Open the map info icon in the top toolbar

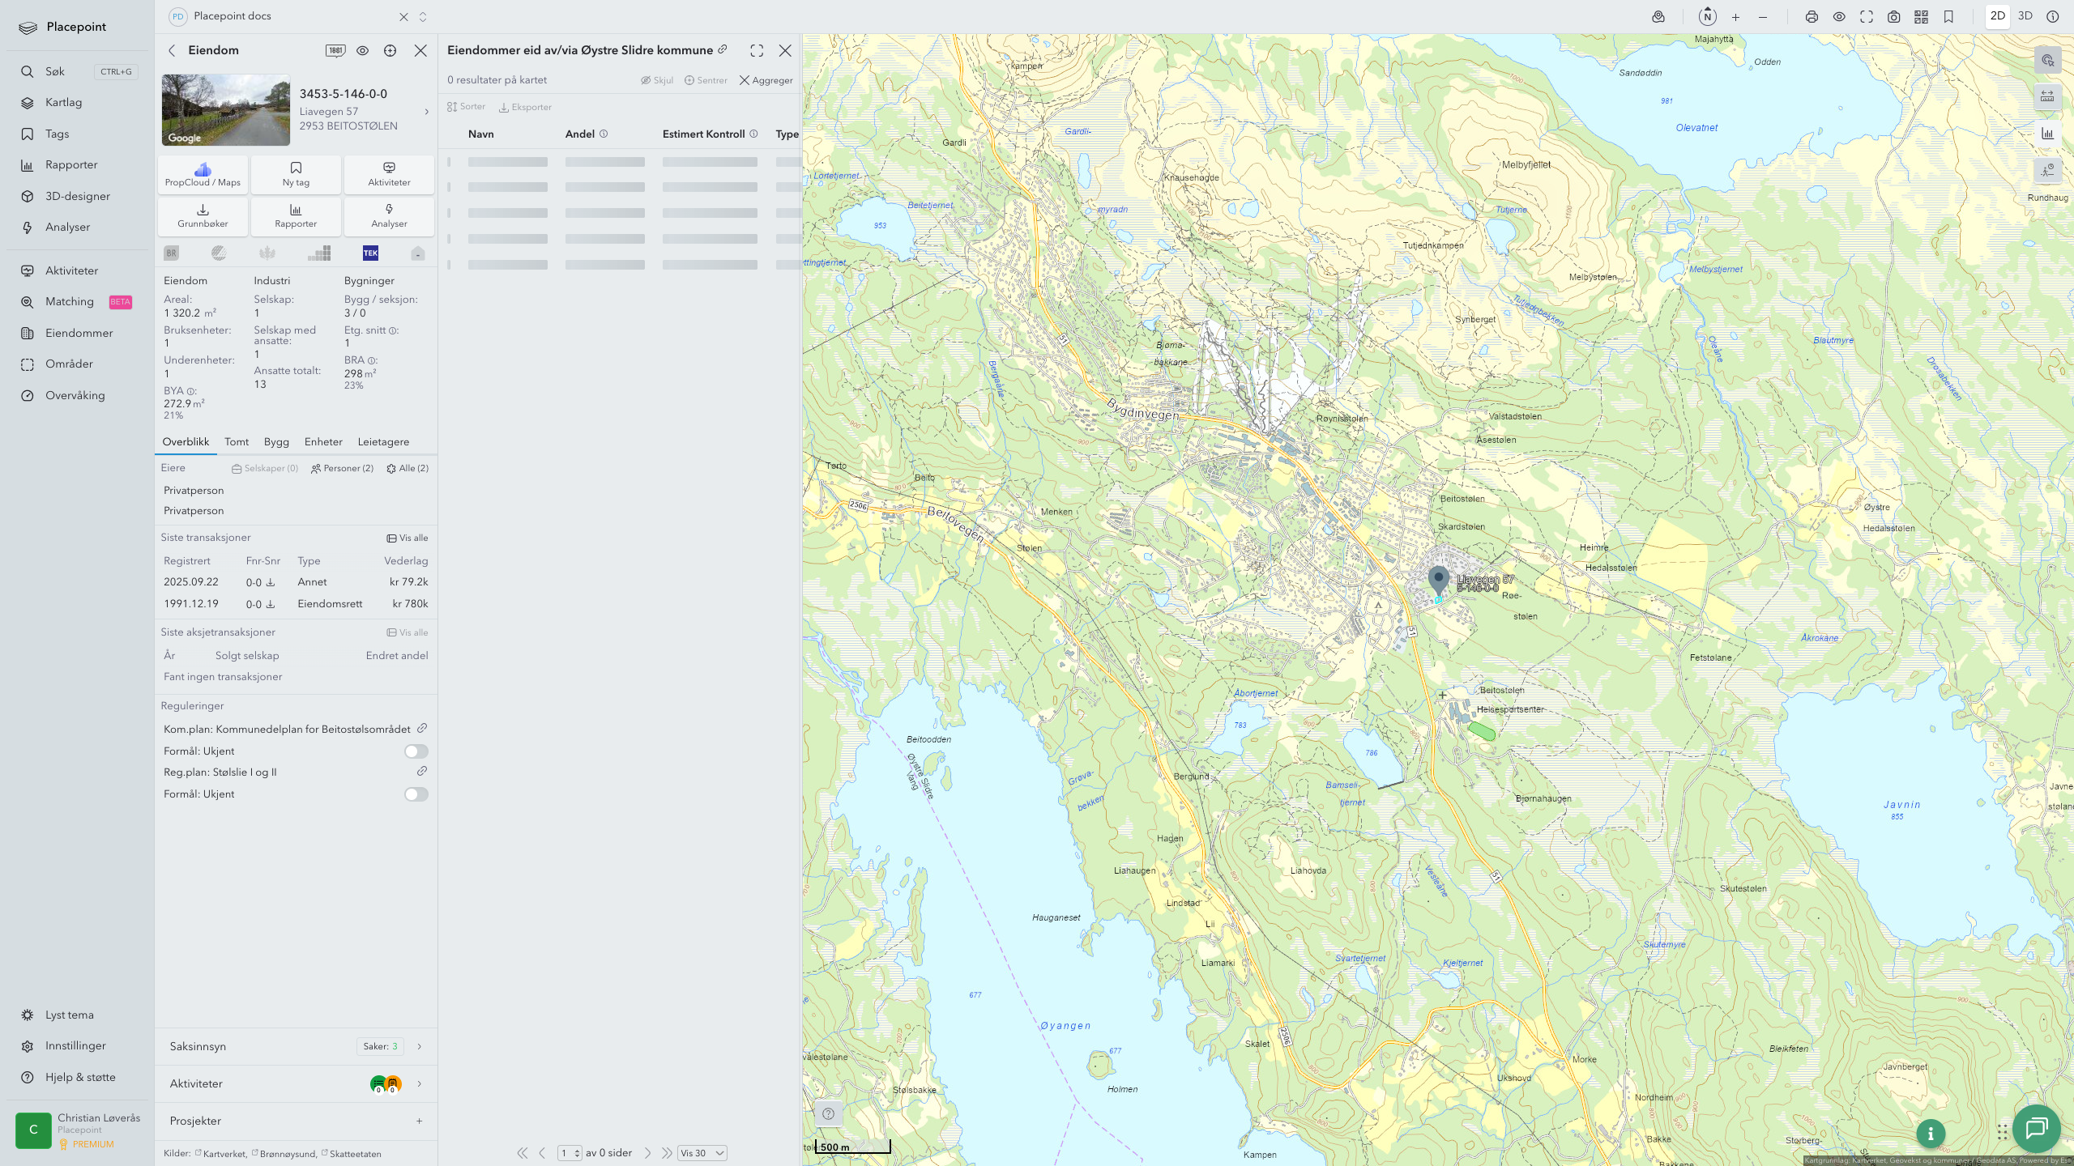coord(2053,16)
